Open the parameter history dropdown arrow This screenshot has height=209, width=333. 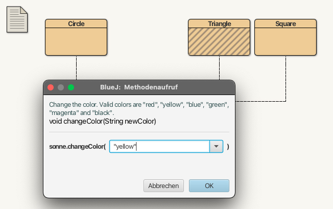coord(216,146)
